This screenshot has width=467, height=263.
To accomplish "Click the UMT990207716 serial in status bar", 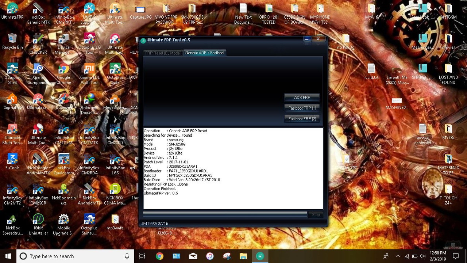I will (x=154, y=224).
